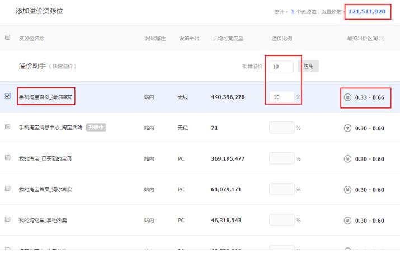This screenshot has width=400, height=253.
Task: Click premium input for 手机淘宝首页_猜你喜欢
Action: pyautogui.click(x=281, y=97)
